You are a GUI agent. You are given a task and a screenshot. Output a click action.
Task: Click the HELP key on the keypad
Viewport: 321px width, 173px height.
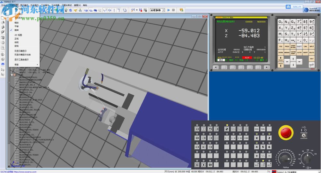pyautogui.click(x=312, y=59)
